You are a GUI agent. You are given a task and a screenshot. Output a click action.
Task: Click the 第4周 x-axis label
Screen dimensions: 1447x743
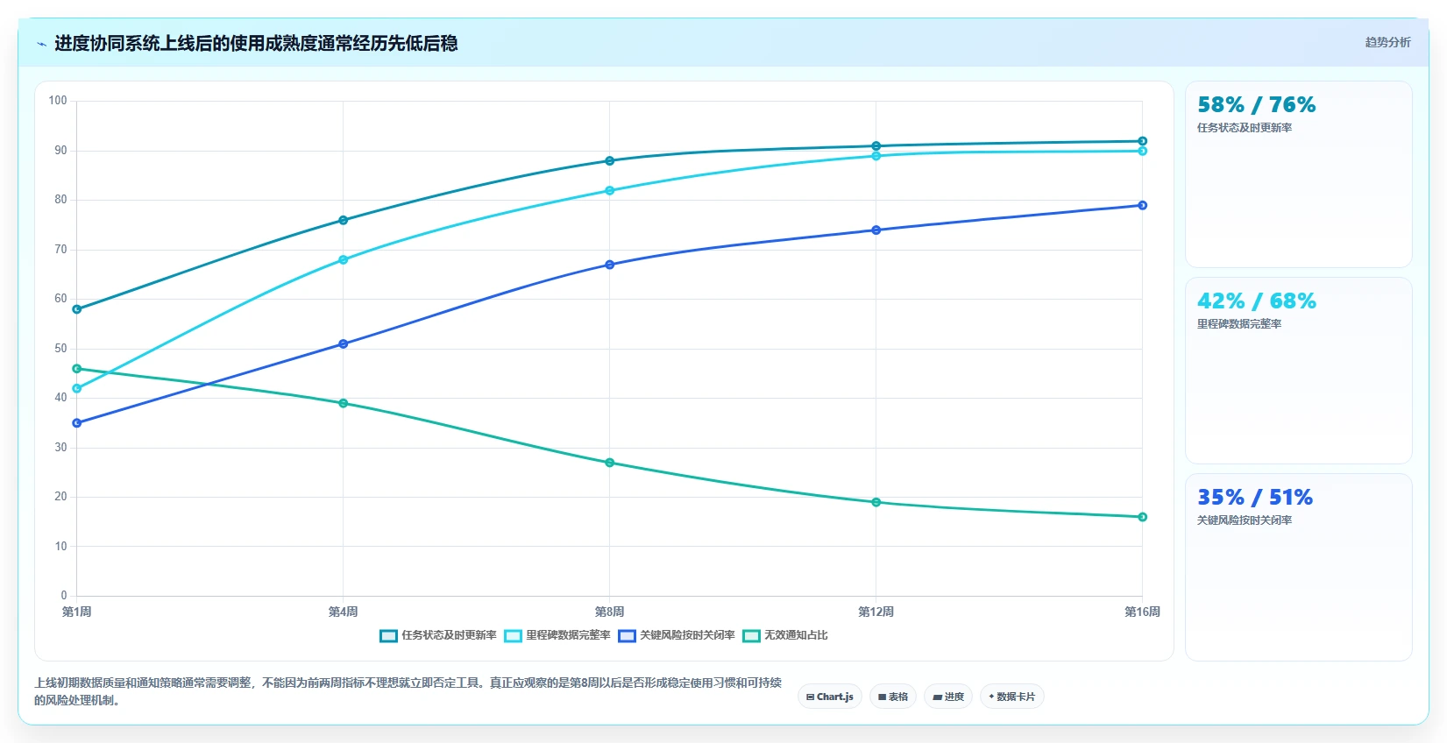pyautogui.click(x=344, y=612)
